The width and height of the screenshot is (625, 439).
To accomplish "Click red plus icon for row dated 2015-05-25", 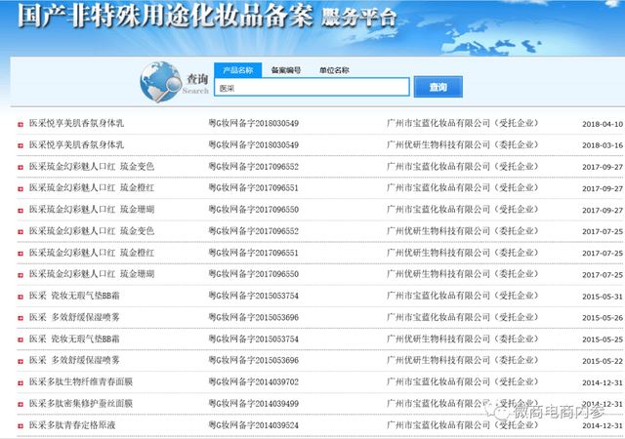I will click(20, 339).
